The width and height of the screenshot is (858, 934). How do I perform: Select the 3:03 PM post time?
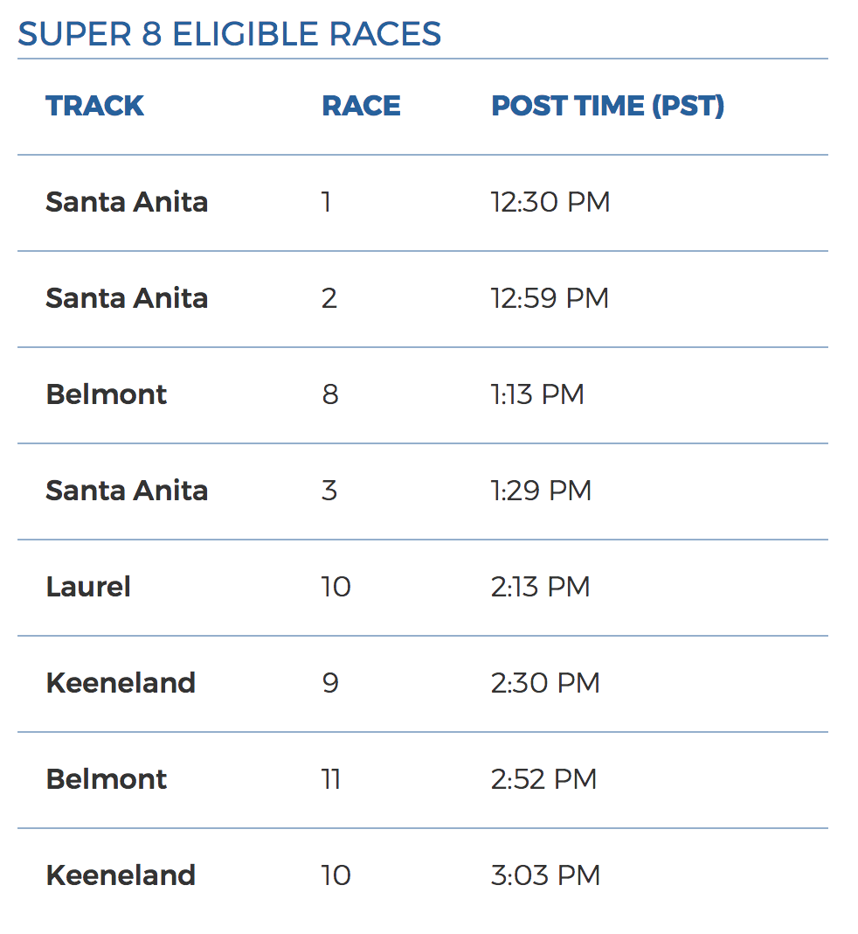(x=545, y=875)
